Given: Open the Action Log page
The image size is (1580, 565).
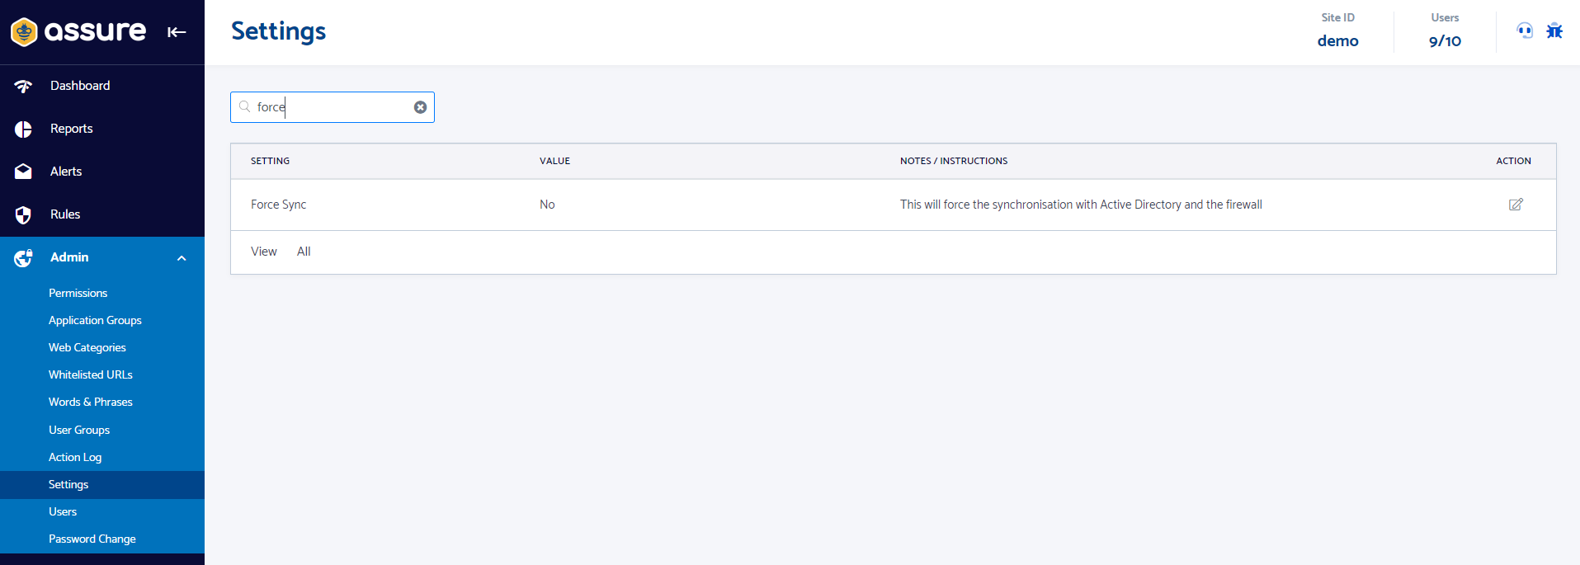Looking at the screenshot, I should (x=75, y=457).
